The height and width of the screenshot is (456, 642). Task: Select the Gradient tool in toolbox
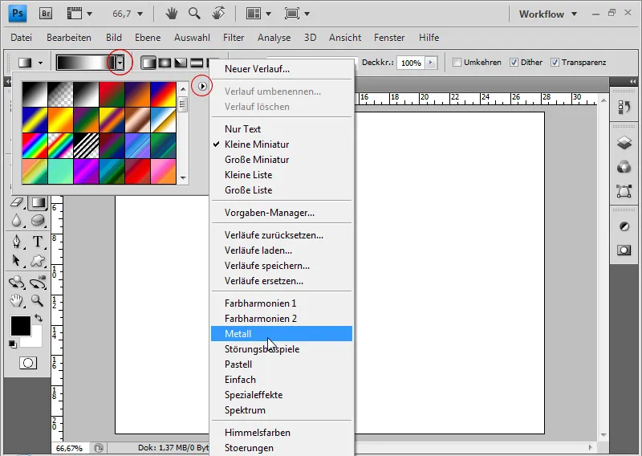[38, 202]
